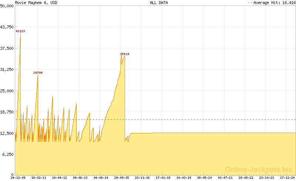This screenshot has width=296, height=181.
Task: Select the 'ALL DATA' heading label
Action: [x=159, y=3]
